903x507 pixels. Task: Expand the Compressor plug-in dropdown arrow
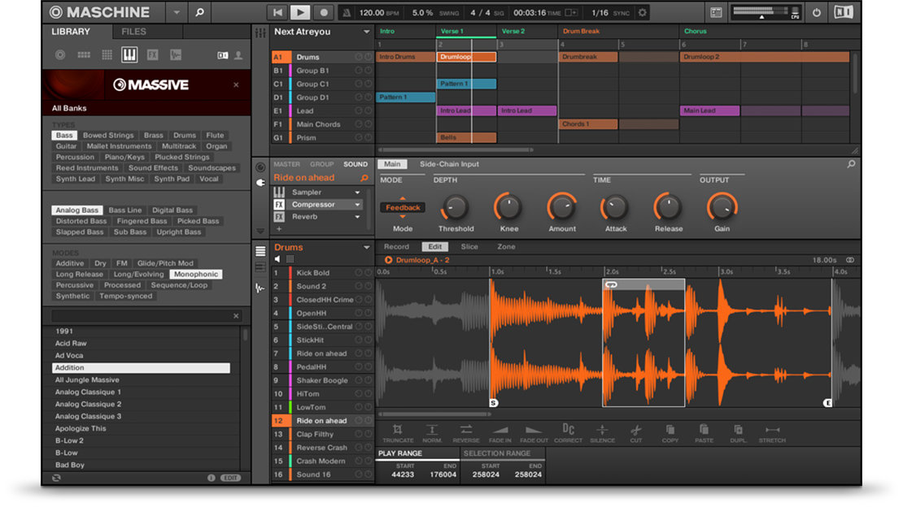(x=357, y=205)
